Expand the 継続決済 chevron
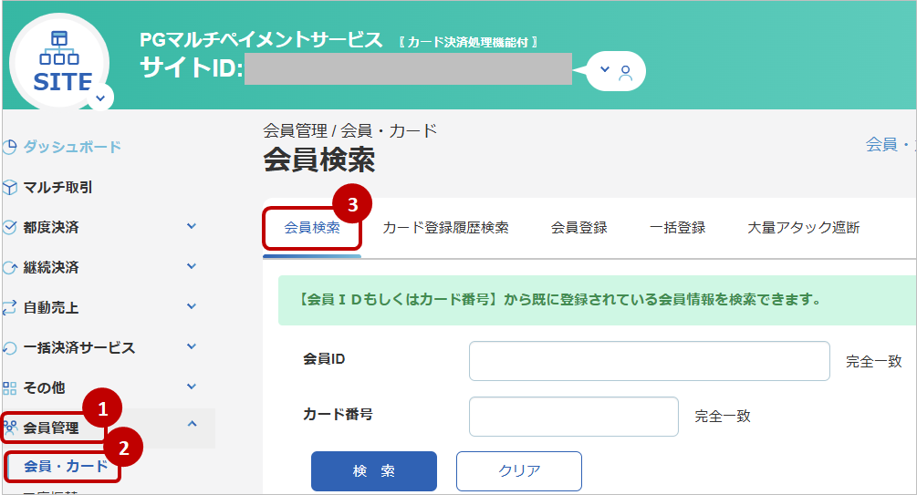Image resolution: width=917 pixels, height=495 pixels. pos(192,266)
